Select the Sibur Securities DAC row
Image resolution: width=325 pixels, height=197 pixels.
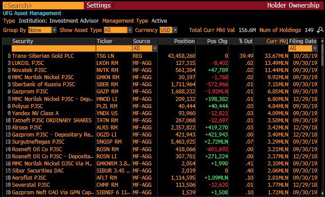coord(162,171)
